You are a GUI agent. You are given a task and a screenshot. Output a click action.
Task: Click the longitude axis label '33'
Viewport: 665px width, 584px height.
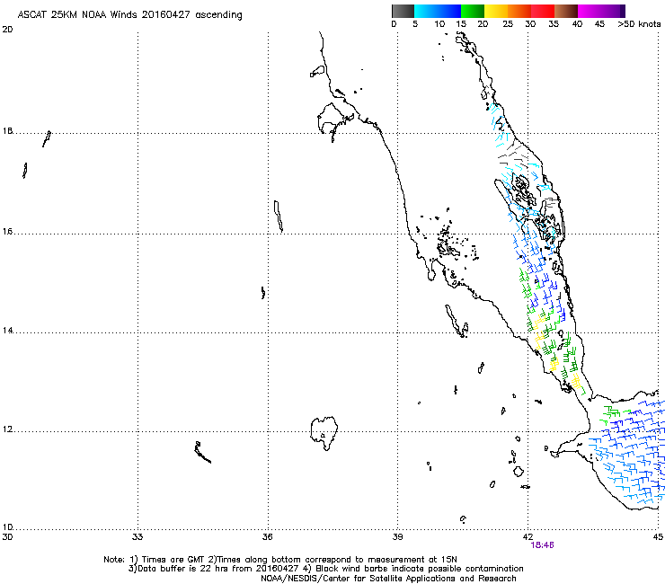tap(137, 537)
